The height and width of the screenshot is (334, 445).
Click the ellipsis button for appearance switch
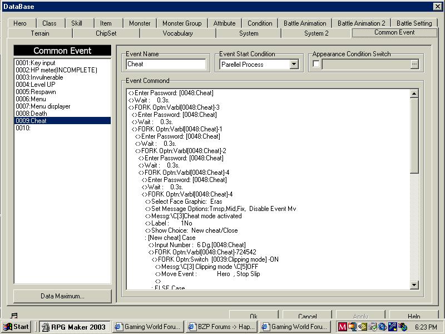click(x=414, y=64)
